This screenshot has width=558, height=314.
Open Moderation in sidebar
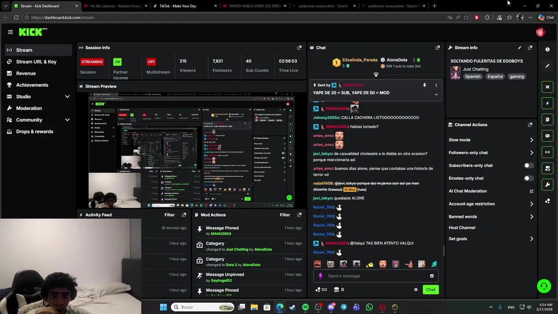pyautogui.click(x=38, y=108)
